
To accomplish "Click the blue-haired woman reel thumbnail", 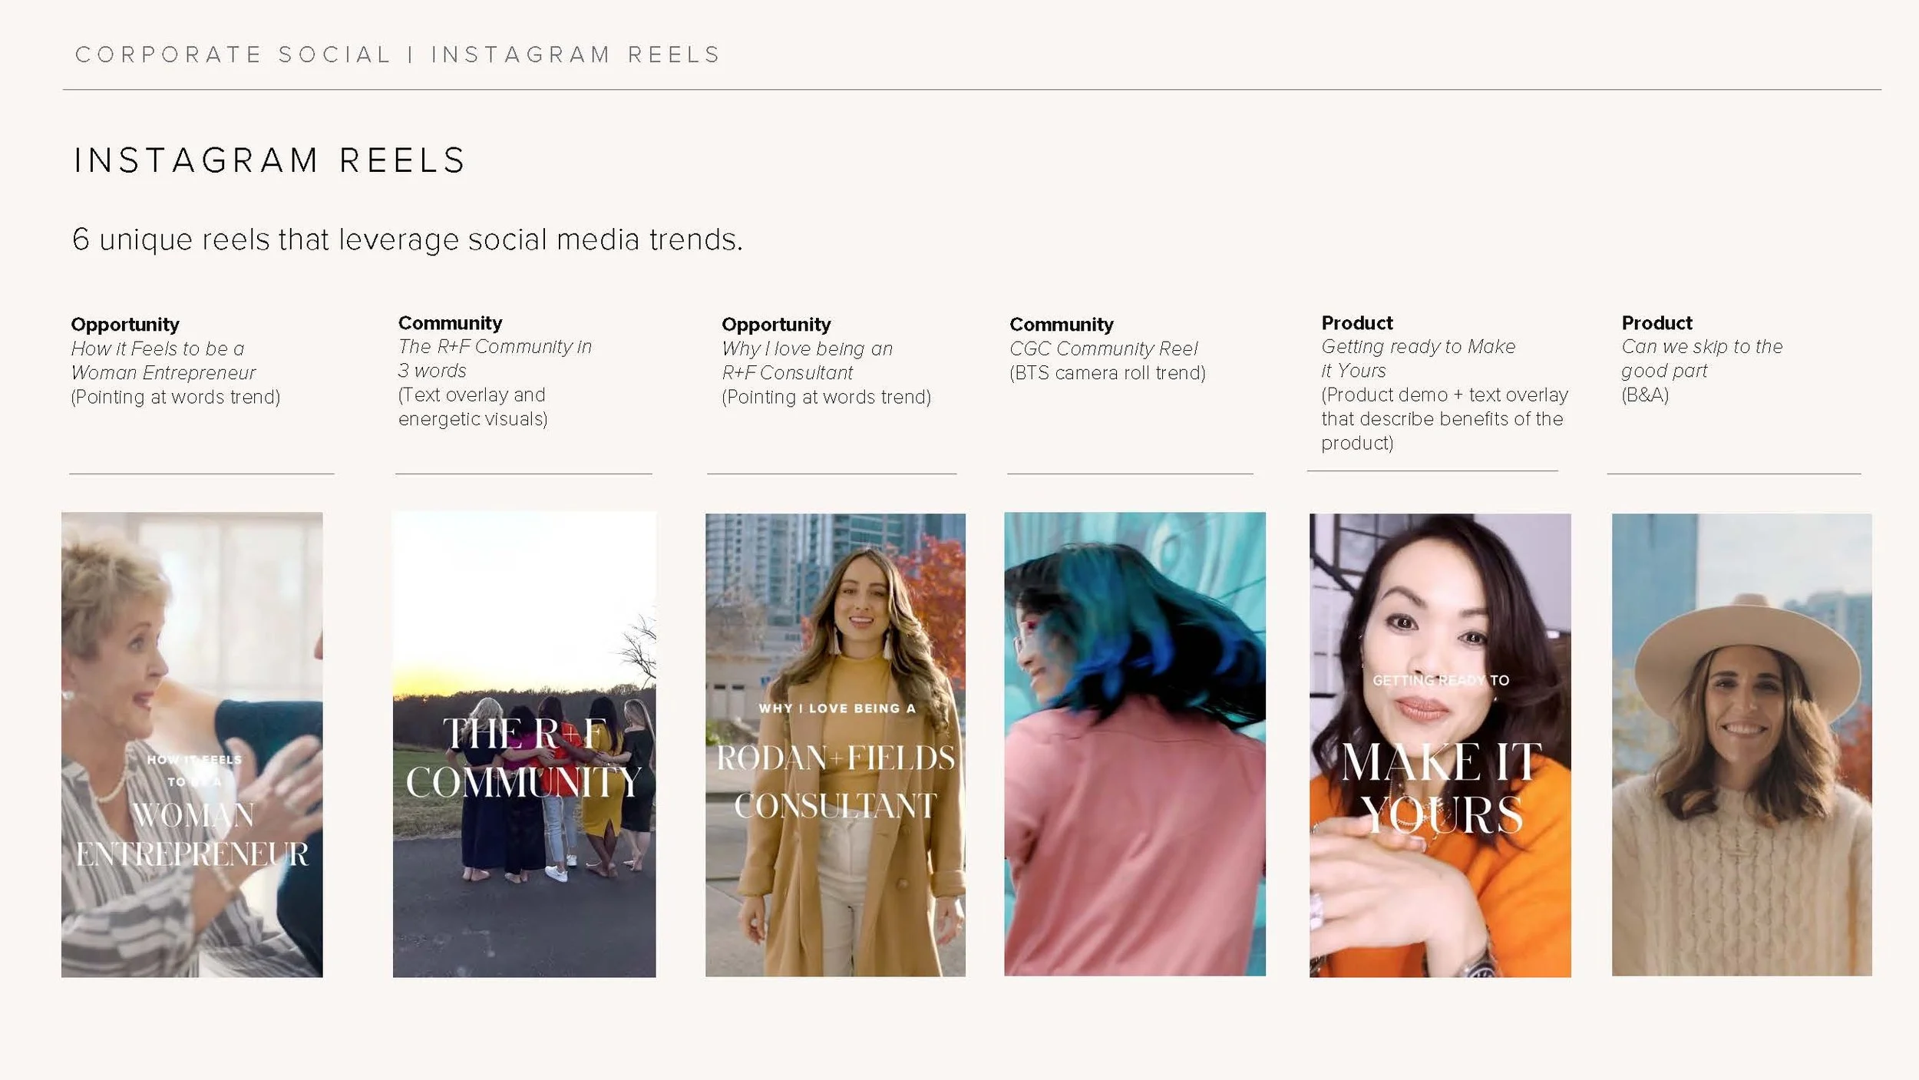I will [1135, 745].
